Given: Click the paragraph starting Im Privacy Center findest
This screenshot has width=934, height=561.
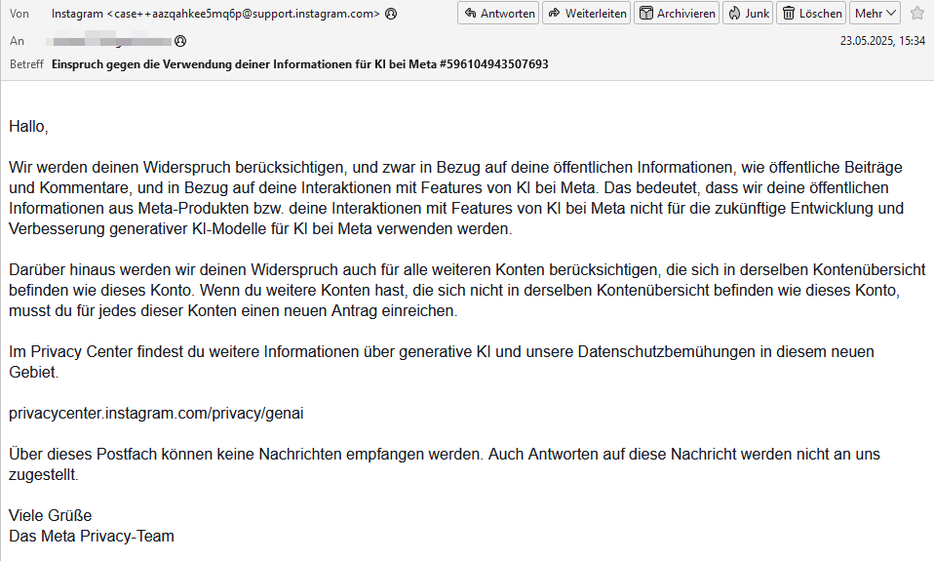Looking at the screenshot, I should [x=442, y=362].
